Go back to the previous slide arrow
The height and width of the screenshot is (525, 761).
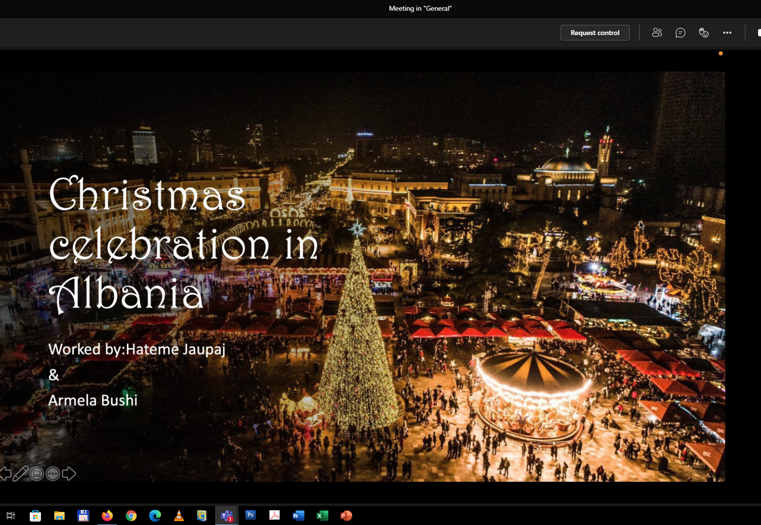(x=5, y=473)
